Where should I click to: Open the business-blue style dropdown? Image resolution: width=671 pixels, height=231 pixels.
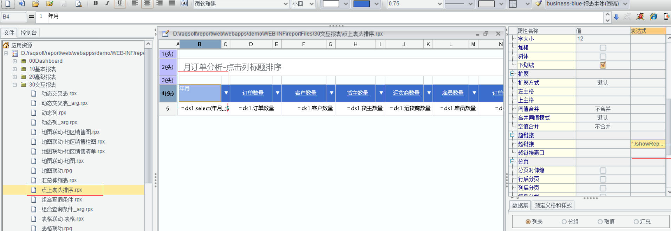pyautogui.click(x=625, y=4)
